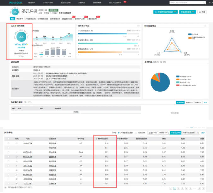
Task: Select the 内地股票与港股 radio option
Action: [118, 133]
